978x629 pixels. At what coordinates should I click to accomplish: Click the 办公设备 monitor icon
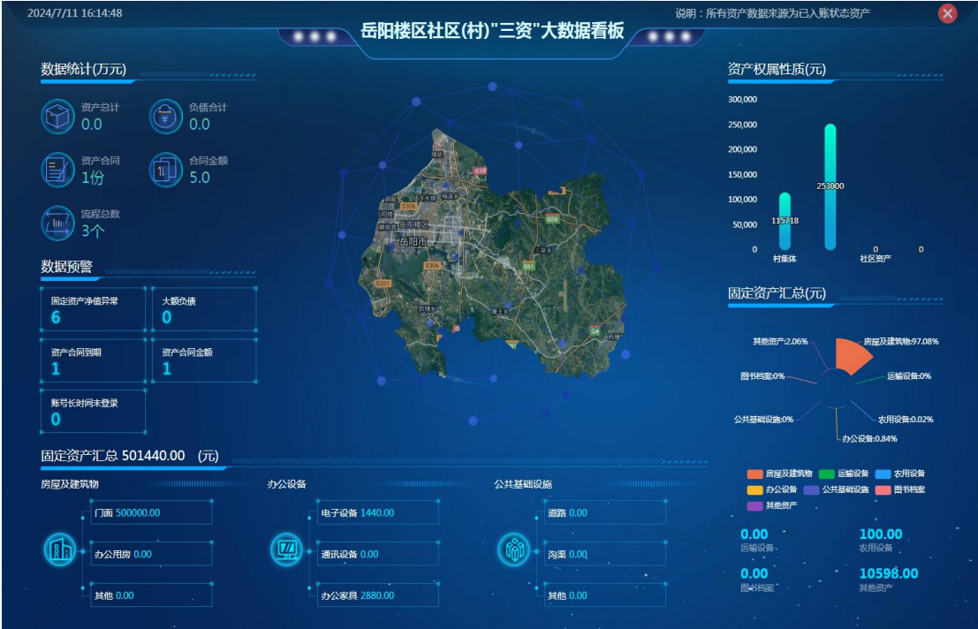(287, 549)
